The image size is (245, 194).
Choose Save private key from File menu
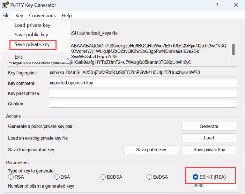pyautogui.click(x=35, y=45)
